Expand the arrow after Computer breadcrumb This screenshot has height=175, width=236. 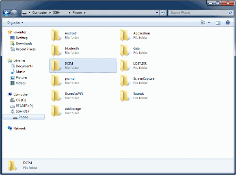tap(50, 13)
